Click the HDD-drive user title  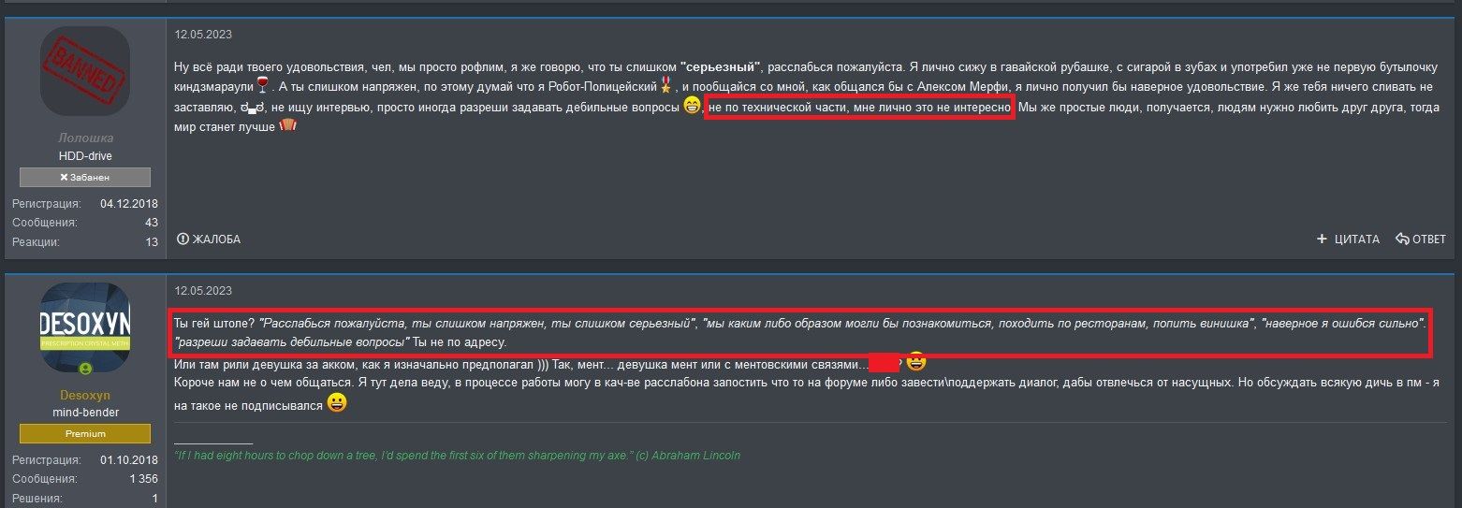(x=85, y=156)
